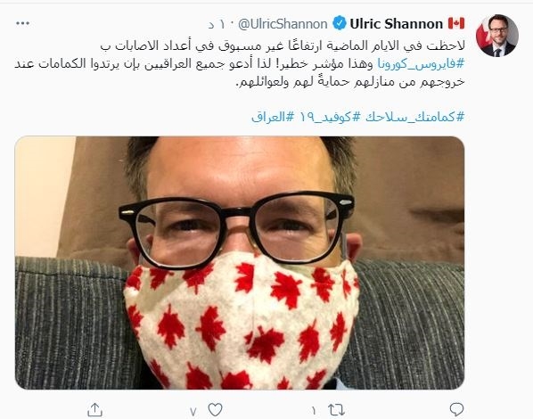
Task: Click the share upload icon
Action: 94,410
